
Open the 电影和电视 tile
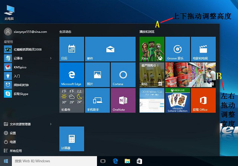[x=203, y=49]
